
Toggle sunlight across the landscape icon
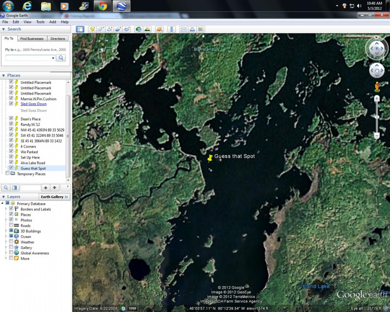[148, 29]
